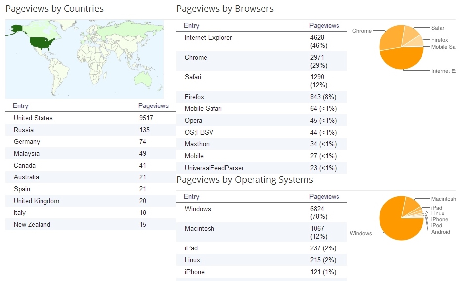The width and height of the screenshot is (464, 281).
Task: Click the Linux label beside OS pie
Action: coord(438,213)
